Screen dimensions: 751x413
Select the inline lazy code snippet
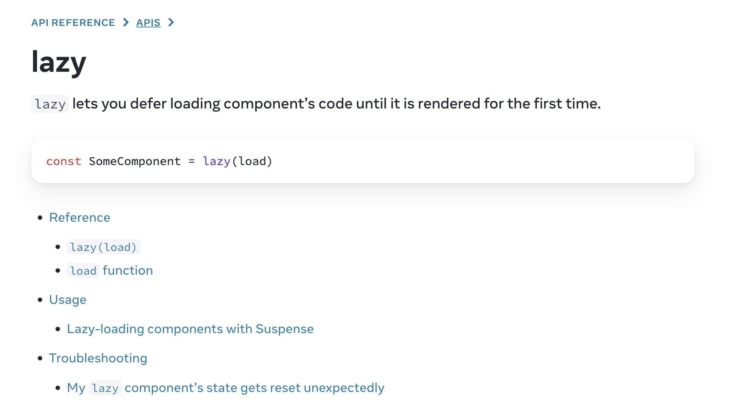[50, 104]
